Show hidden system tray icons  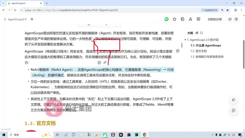[212, 135]
